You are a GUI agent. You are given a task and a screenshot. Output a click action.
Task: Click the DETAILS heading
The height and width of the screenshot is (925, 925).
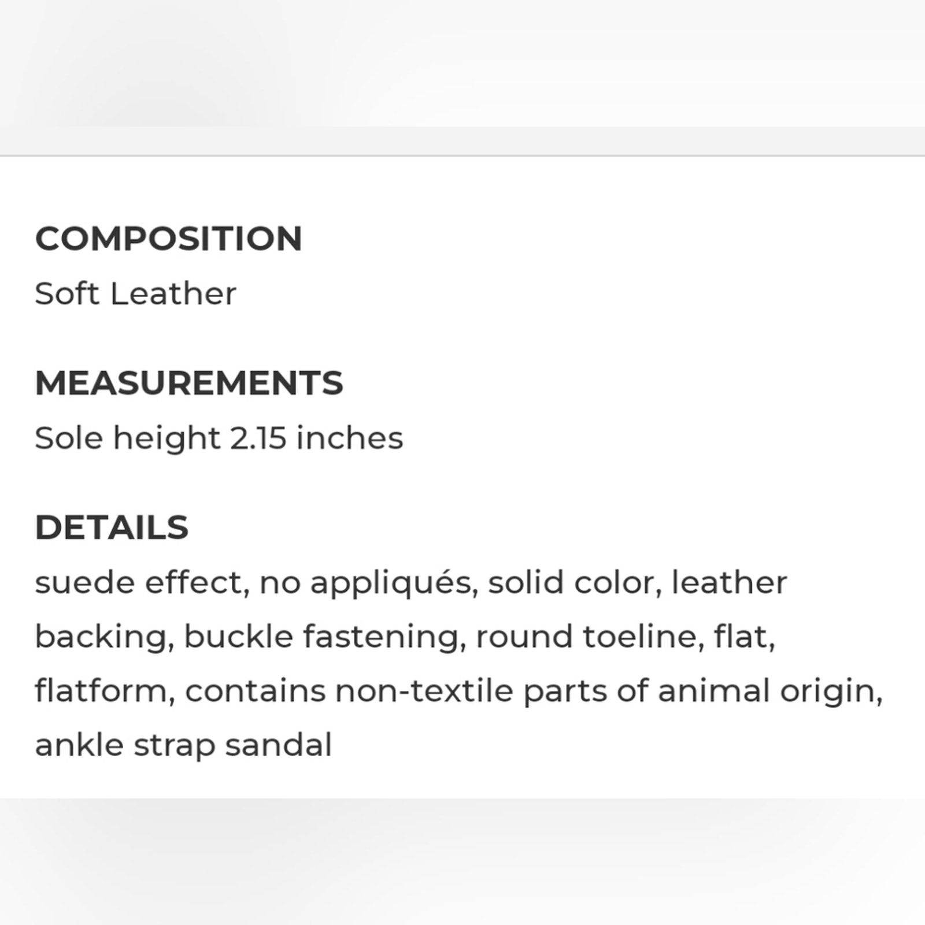(x=112, y=527)
